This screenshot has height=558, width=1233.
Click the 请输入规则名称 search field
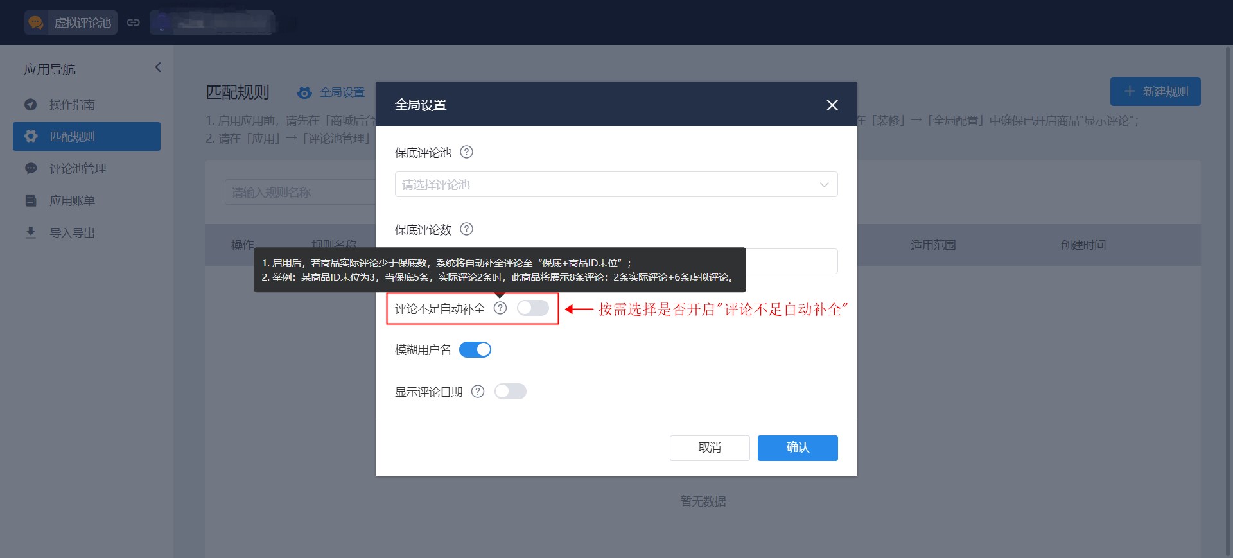point(300,192)
